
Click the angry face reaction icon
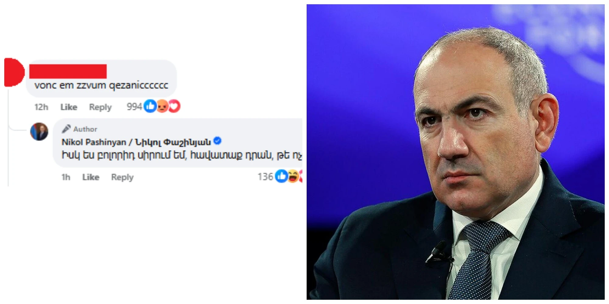(x=163, y=106)
